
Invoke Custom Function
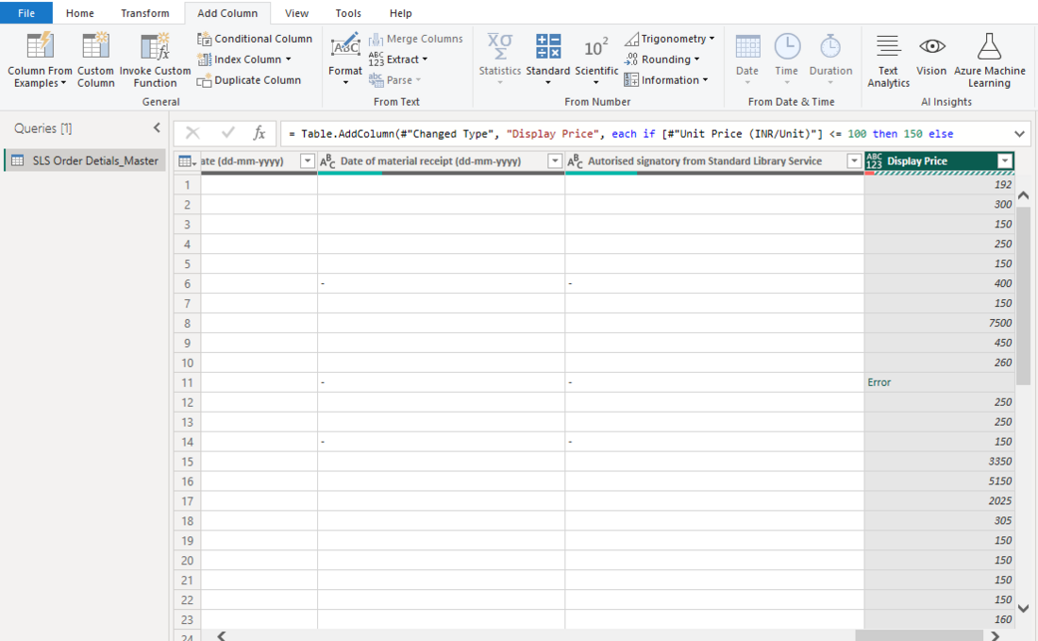tap(154, 59)
